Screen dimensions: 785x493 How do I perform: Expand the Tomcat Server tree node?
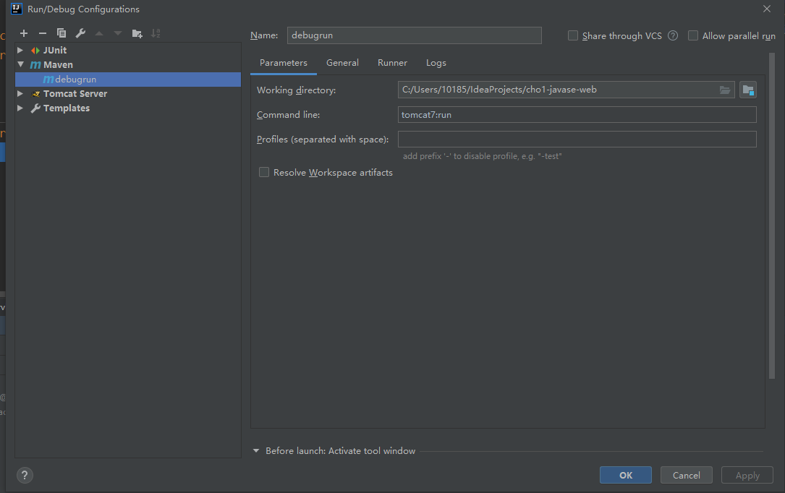[x=20, y=94]
